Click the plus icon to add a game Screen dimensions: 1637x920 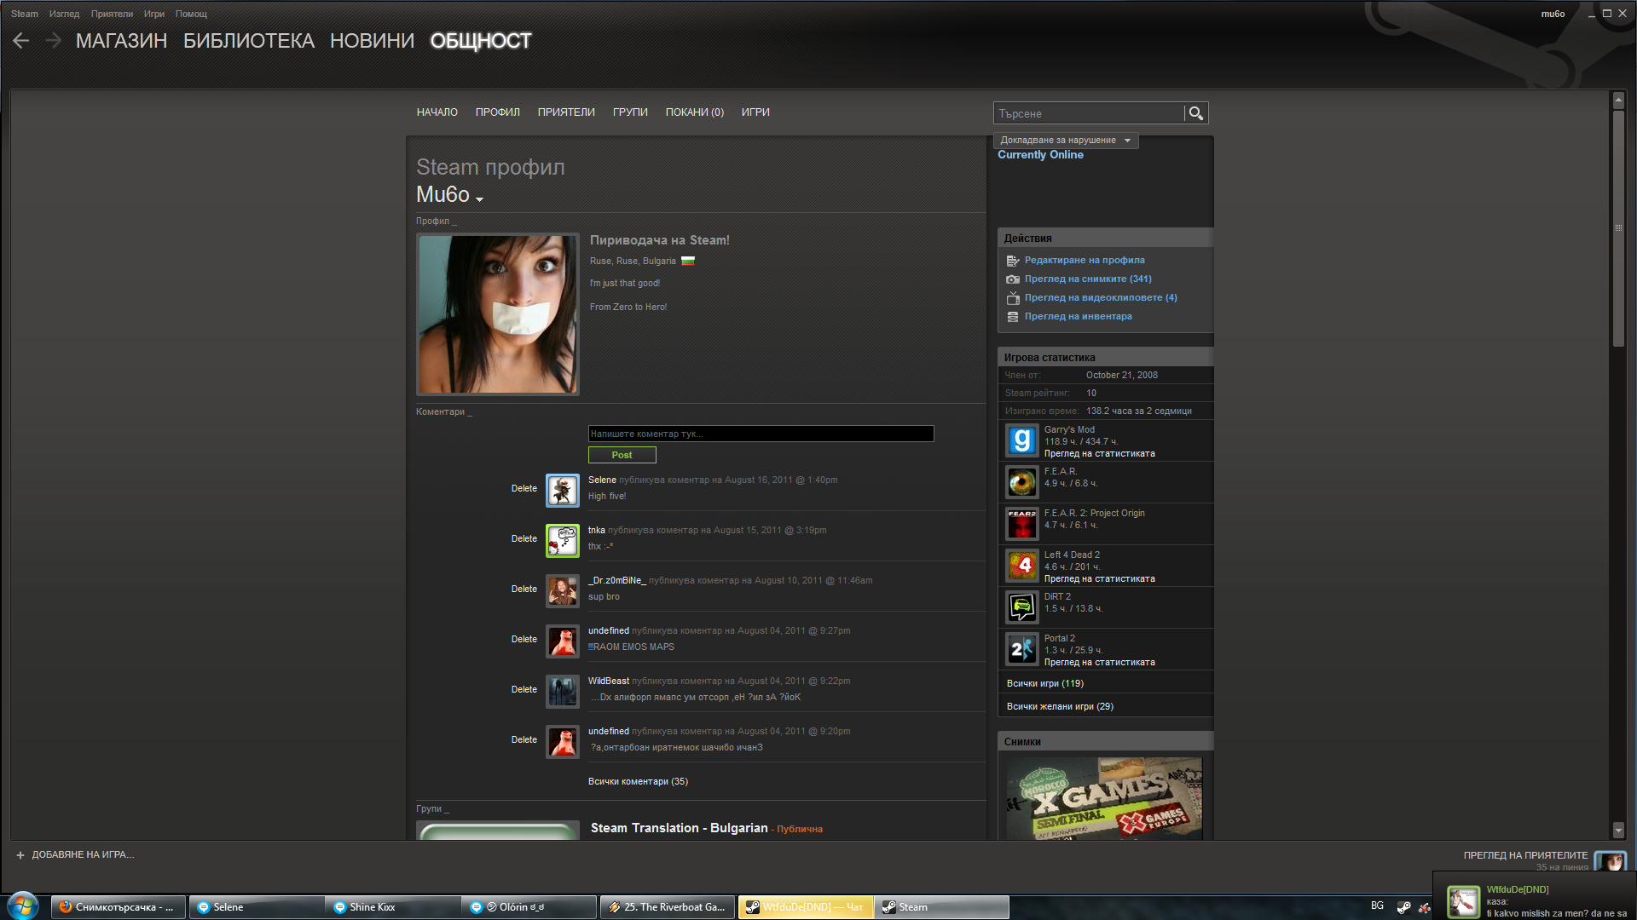20,855
